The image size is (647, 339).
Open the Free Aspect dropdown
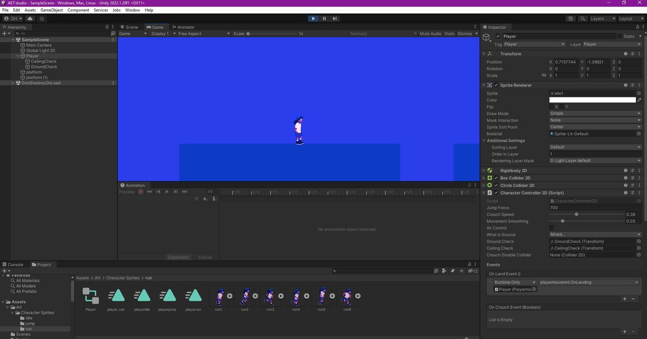201,34
